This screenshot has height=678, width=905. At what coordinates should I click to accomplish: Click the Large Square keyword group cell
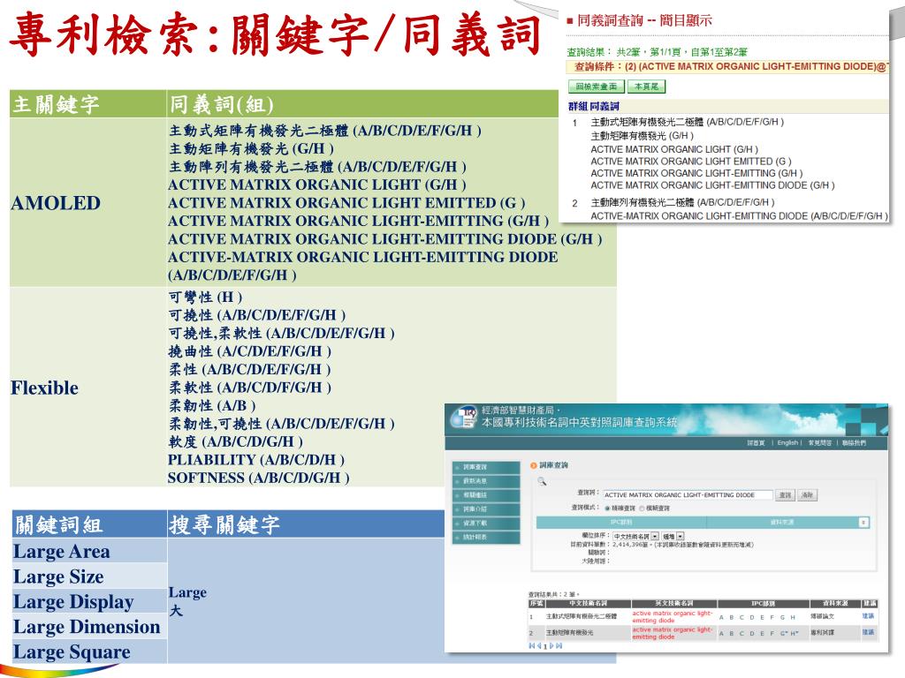89,652
